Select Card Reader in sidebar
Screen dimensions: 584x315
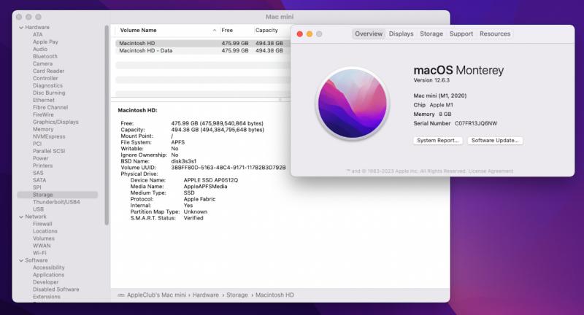[x=48, y=71]
